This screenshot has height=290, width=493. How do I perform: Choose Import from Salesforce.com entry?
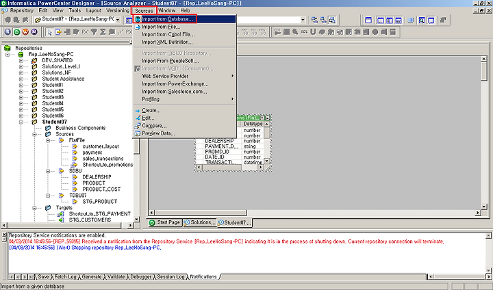coord(185,92)
